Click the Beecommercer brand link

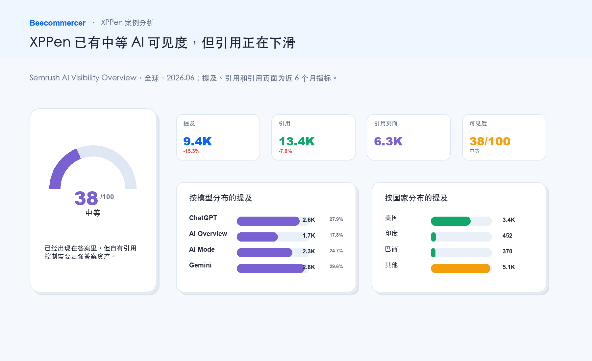tap(58, 23)
